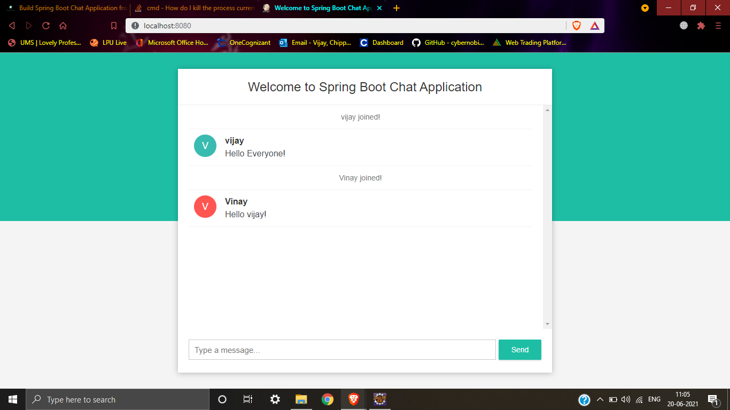Click the bold sender name 'Vinay'
This screenshot has width=730, height=410.
pos(236,202)
